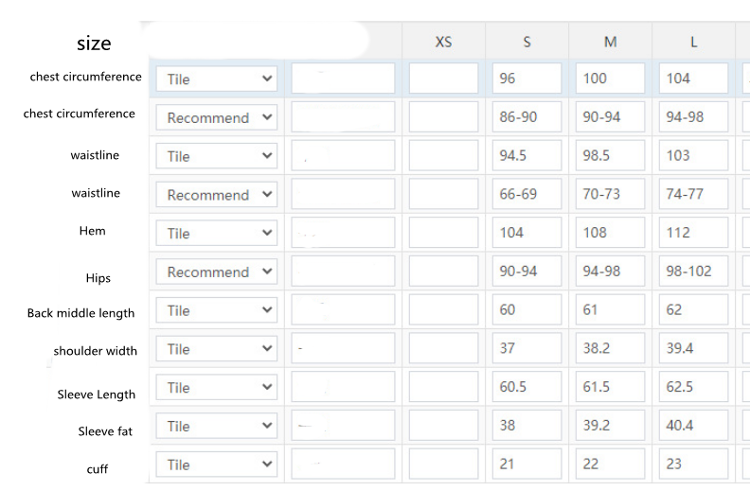Click the XS column header
The image size is (750, 491).
443,42
